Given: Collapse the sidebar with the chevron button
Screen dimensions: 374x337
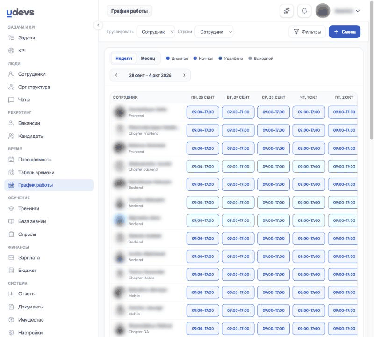Looking at the screenshot, I should click(x=98, y=25).
